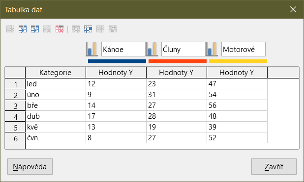Click category cell 'kvě'
Image resolution: width=304 pixels, height=182 pixels.
coord(56,127)
